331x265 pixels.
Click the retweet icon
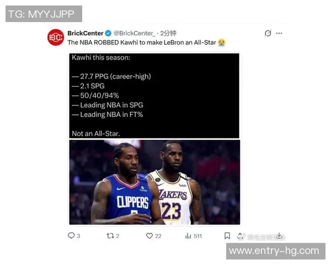click(110, 236)
